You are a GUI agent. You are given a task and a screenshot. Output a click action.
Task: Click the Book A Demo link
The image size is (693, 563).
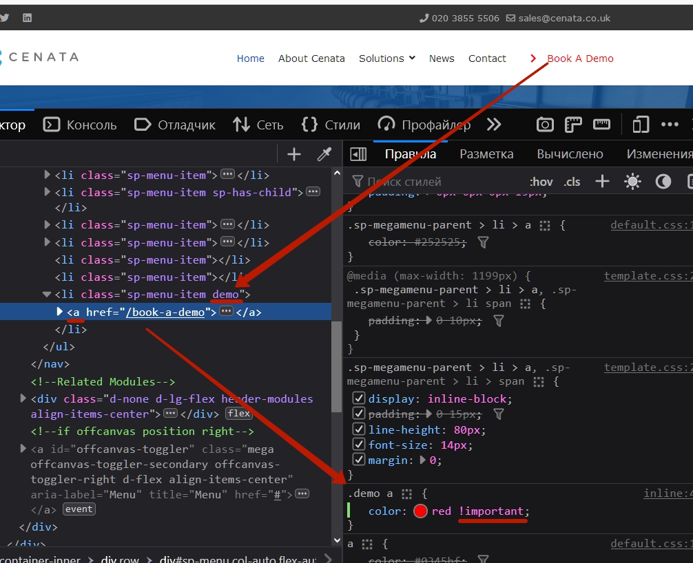pos(579,59)
